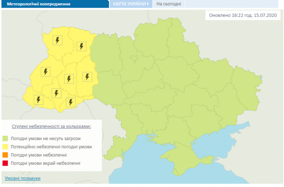The width and height of the screenshot is (284, 187).
Task: Click the yellow legend color swatch
Action: [6, 147]
